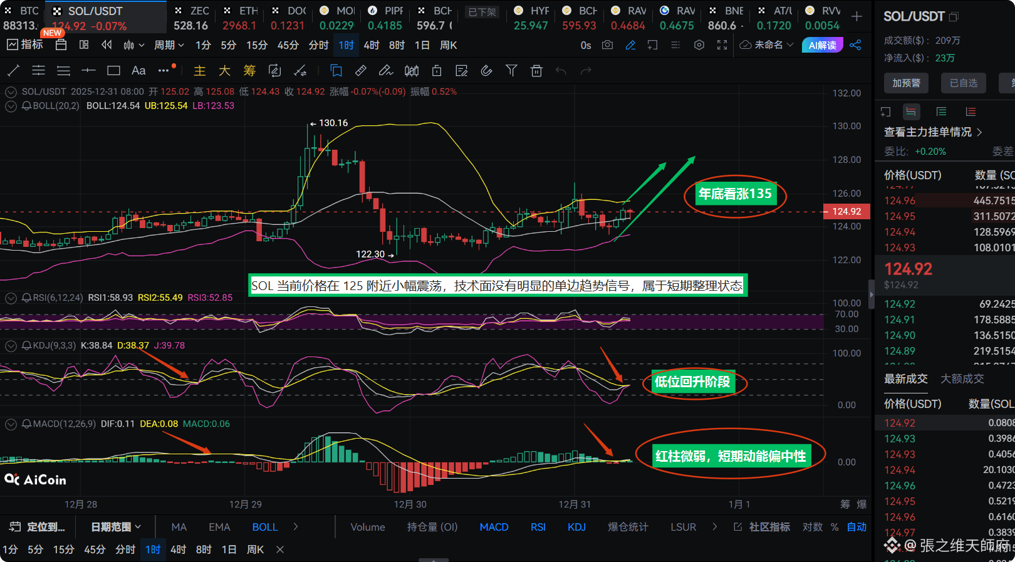Click the magnet snap icon
The height and width of the screenshot is (562, 1015).
(486, 71)
